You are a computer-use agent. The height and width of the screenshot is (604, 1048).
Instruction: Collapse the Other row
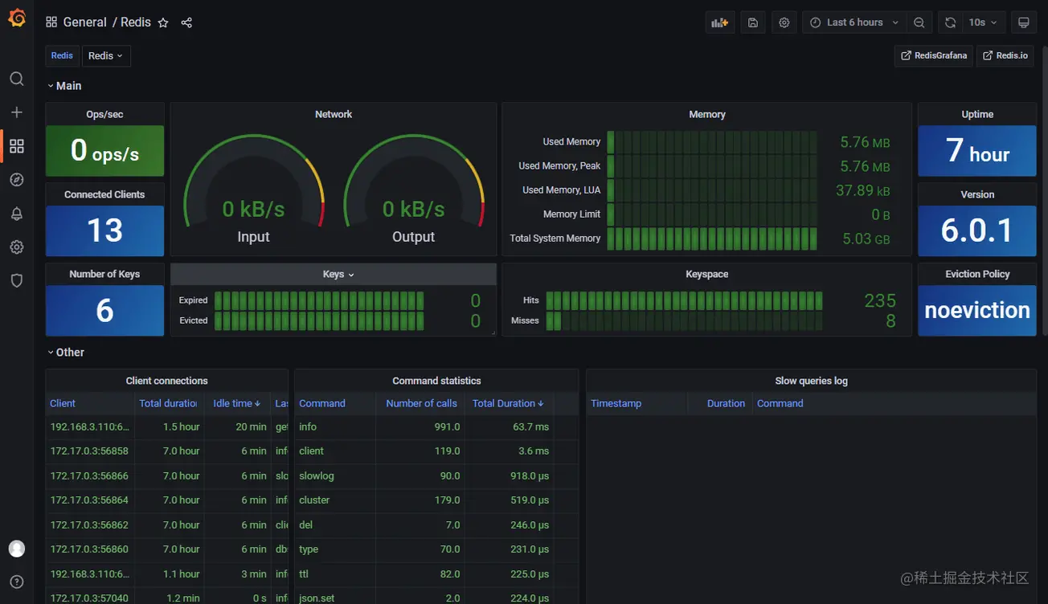(66, 353)
